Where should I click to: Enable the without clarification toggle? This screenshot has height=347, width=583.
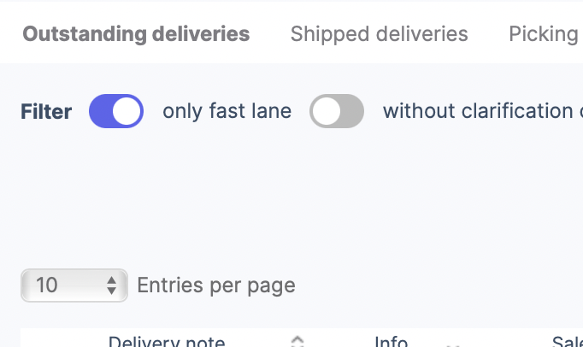[337, 111]
